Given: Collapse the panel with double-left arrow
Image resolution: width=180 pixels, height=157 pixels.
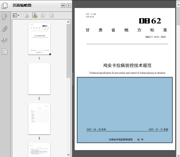Looking at the screenshot, I should point(63,6).
